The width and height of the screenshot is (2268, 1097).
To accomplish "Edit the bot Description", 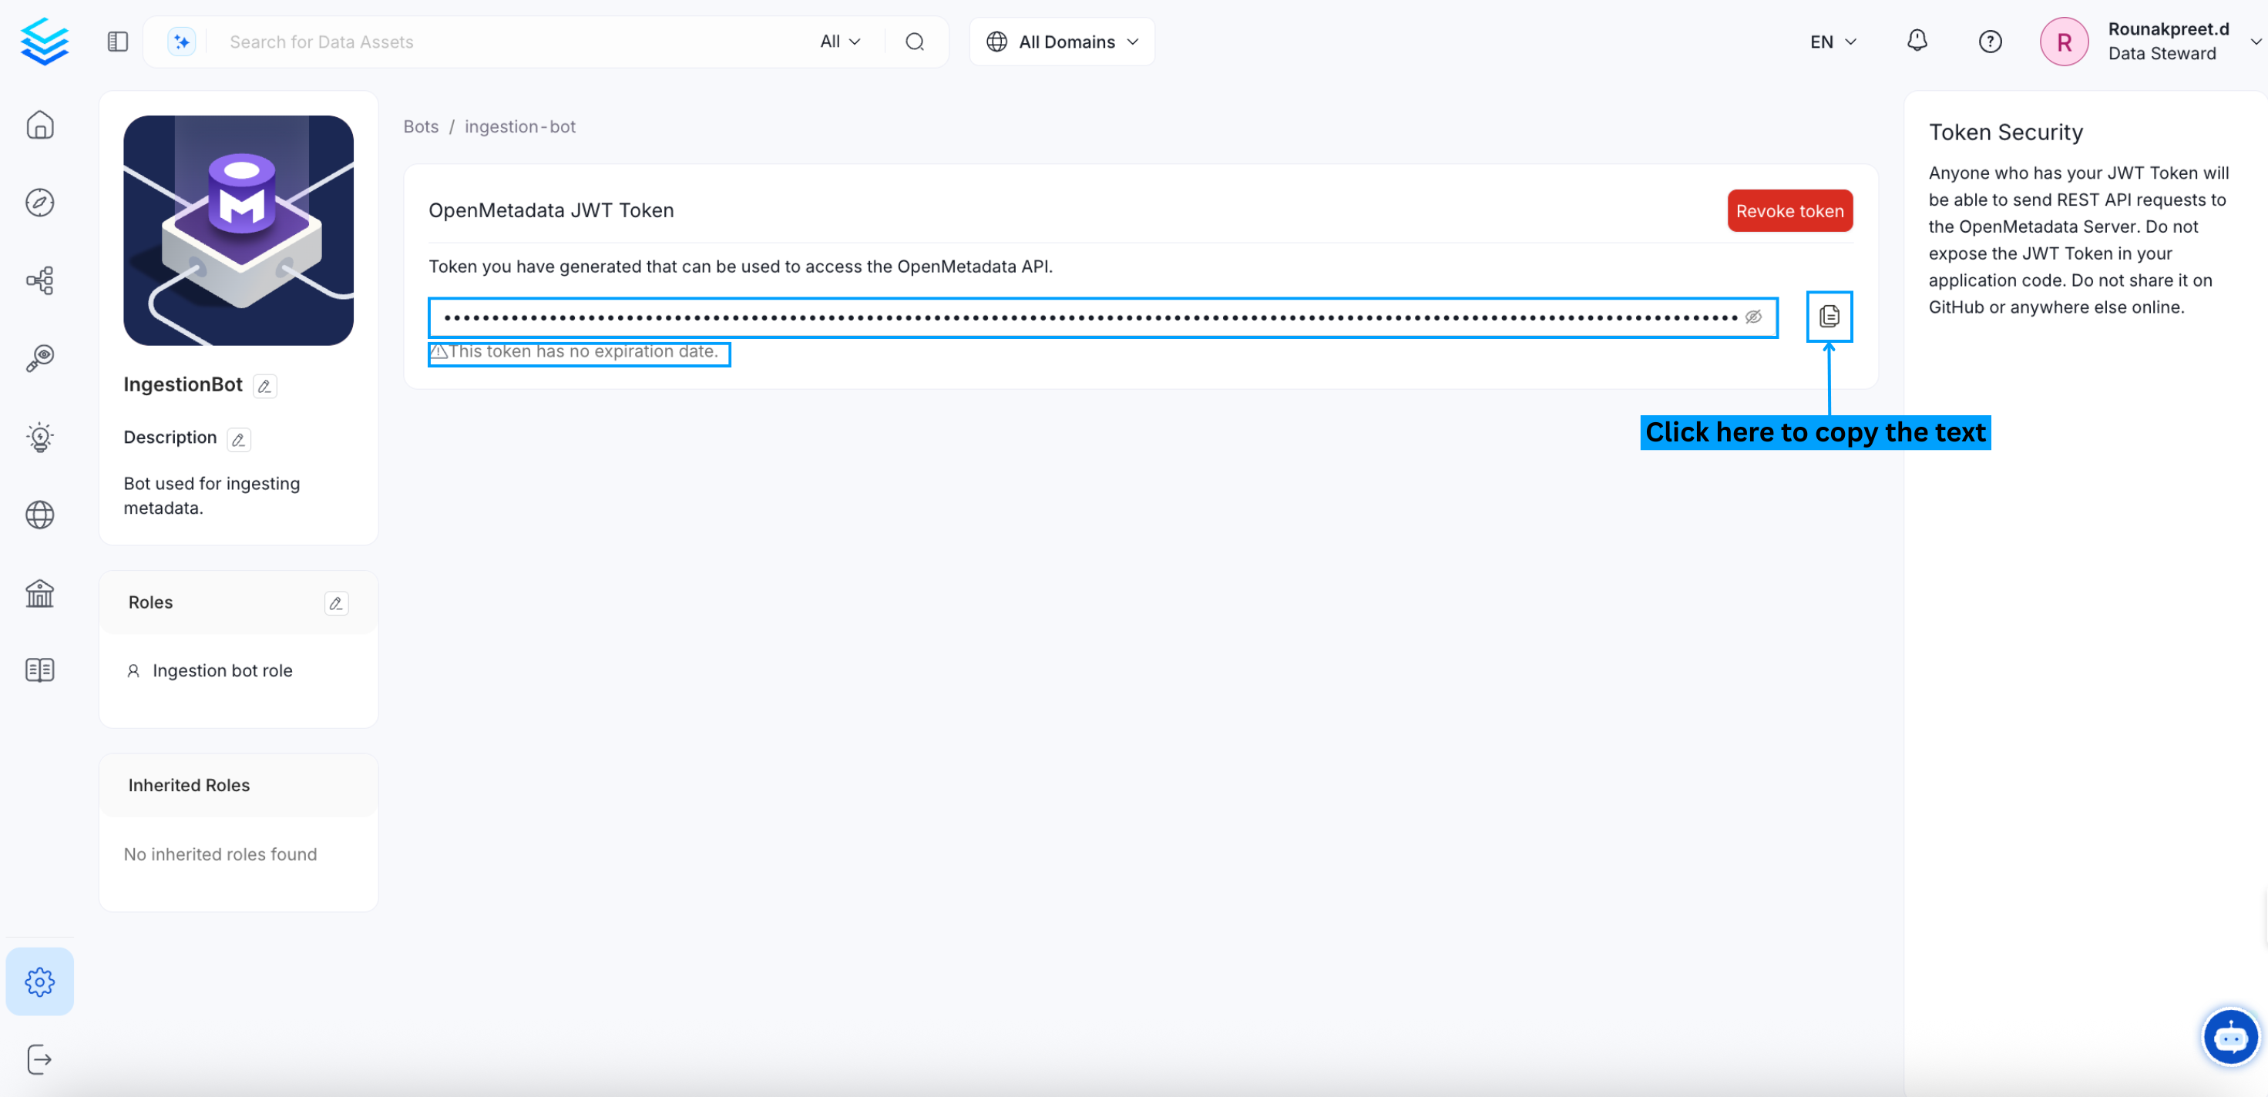I will [239, 439].
